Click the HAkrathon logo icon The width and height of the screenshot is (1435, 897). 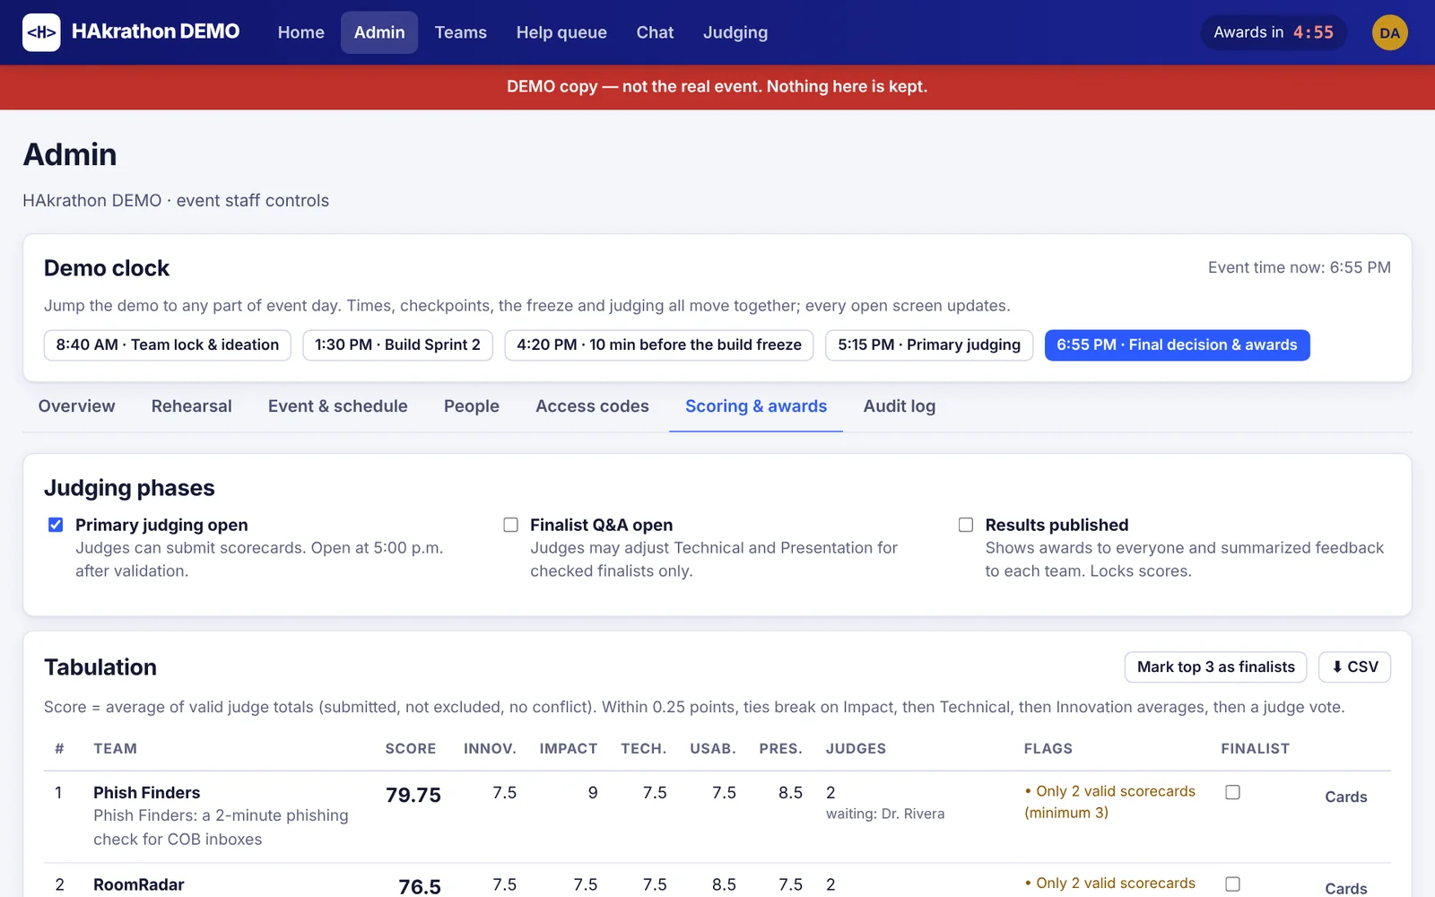(x=41, y=32)
